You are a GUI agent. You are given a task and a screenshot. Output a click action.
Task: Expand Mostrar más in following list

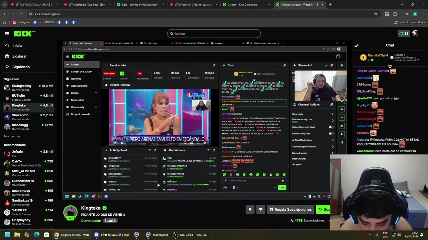[x=12, y=136]
